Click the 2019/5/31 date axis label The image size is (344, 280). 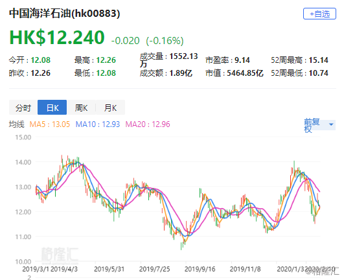point(109,269)
